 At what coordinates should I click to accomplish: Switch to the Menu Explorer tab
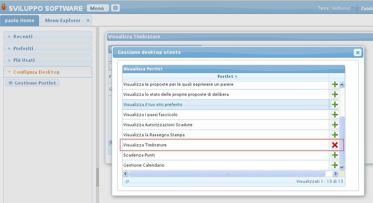[63, 20]
